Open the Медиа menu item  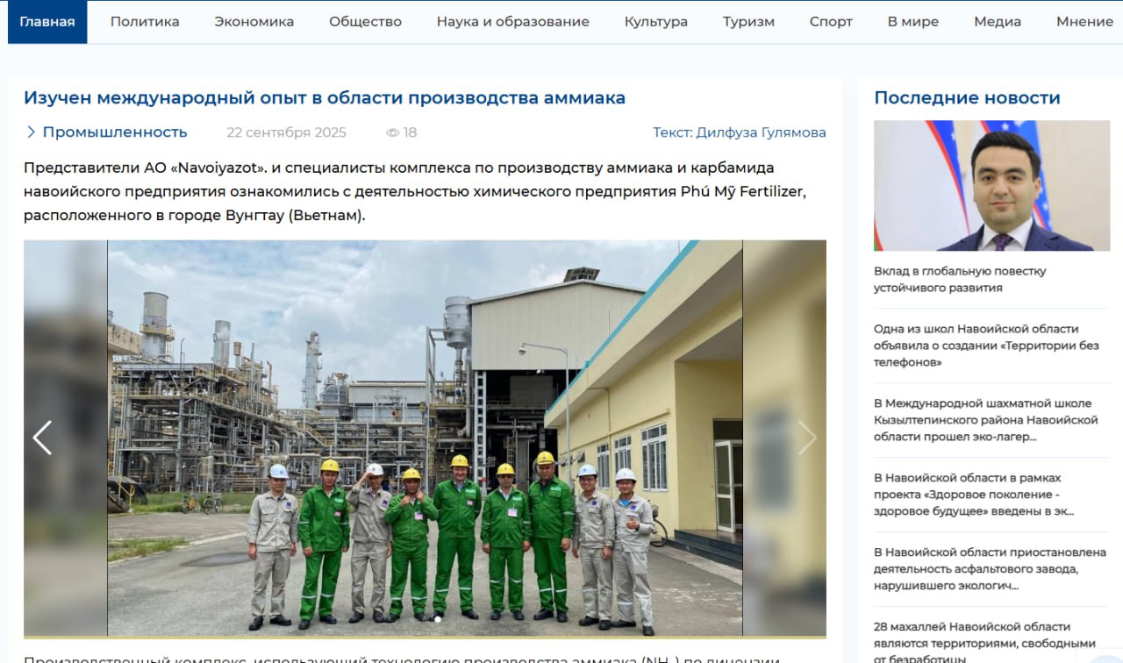click(x=998, y=22)
